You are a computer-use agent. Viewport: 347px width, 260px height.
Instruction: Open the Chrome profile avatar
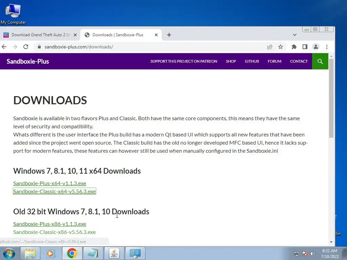[316, 47]
